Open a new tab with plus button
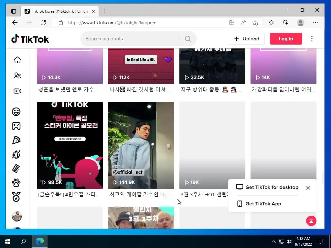Viewport: 331px width, 248px height. [x=104, y=11]
